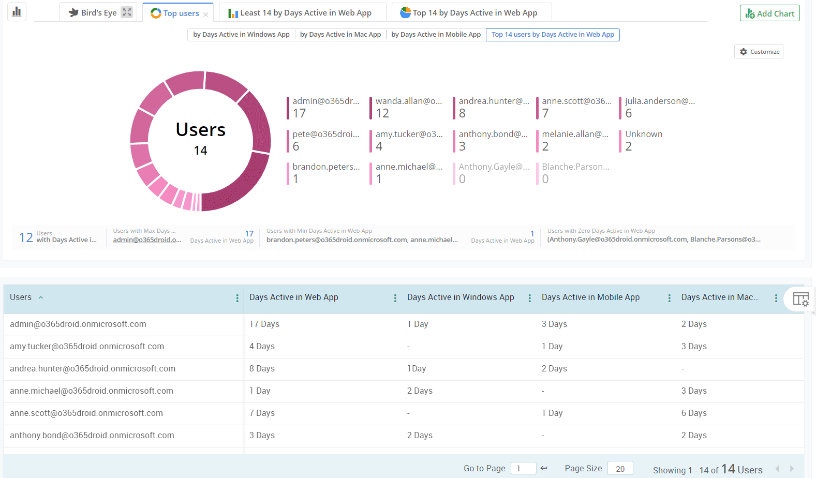Click andrea.hunter@o365droid.onmicrosoft.com row
Viewport: 816px width, 478px height.
404,369
